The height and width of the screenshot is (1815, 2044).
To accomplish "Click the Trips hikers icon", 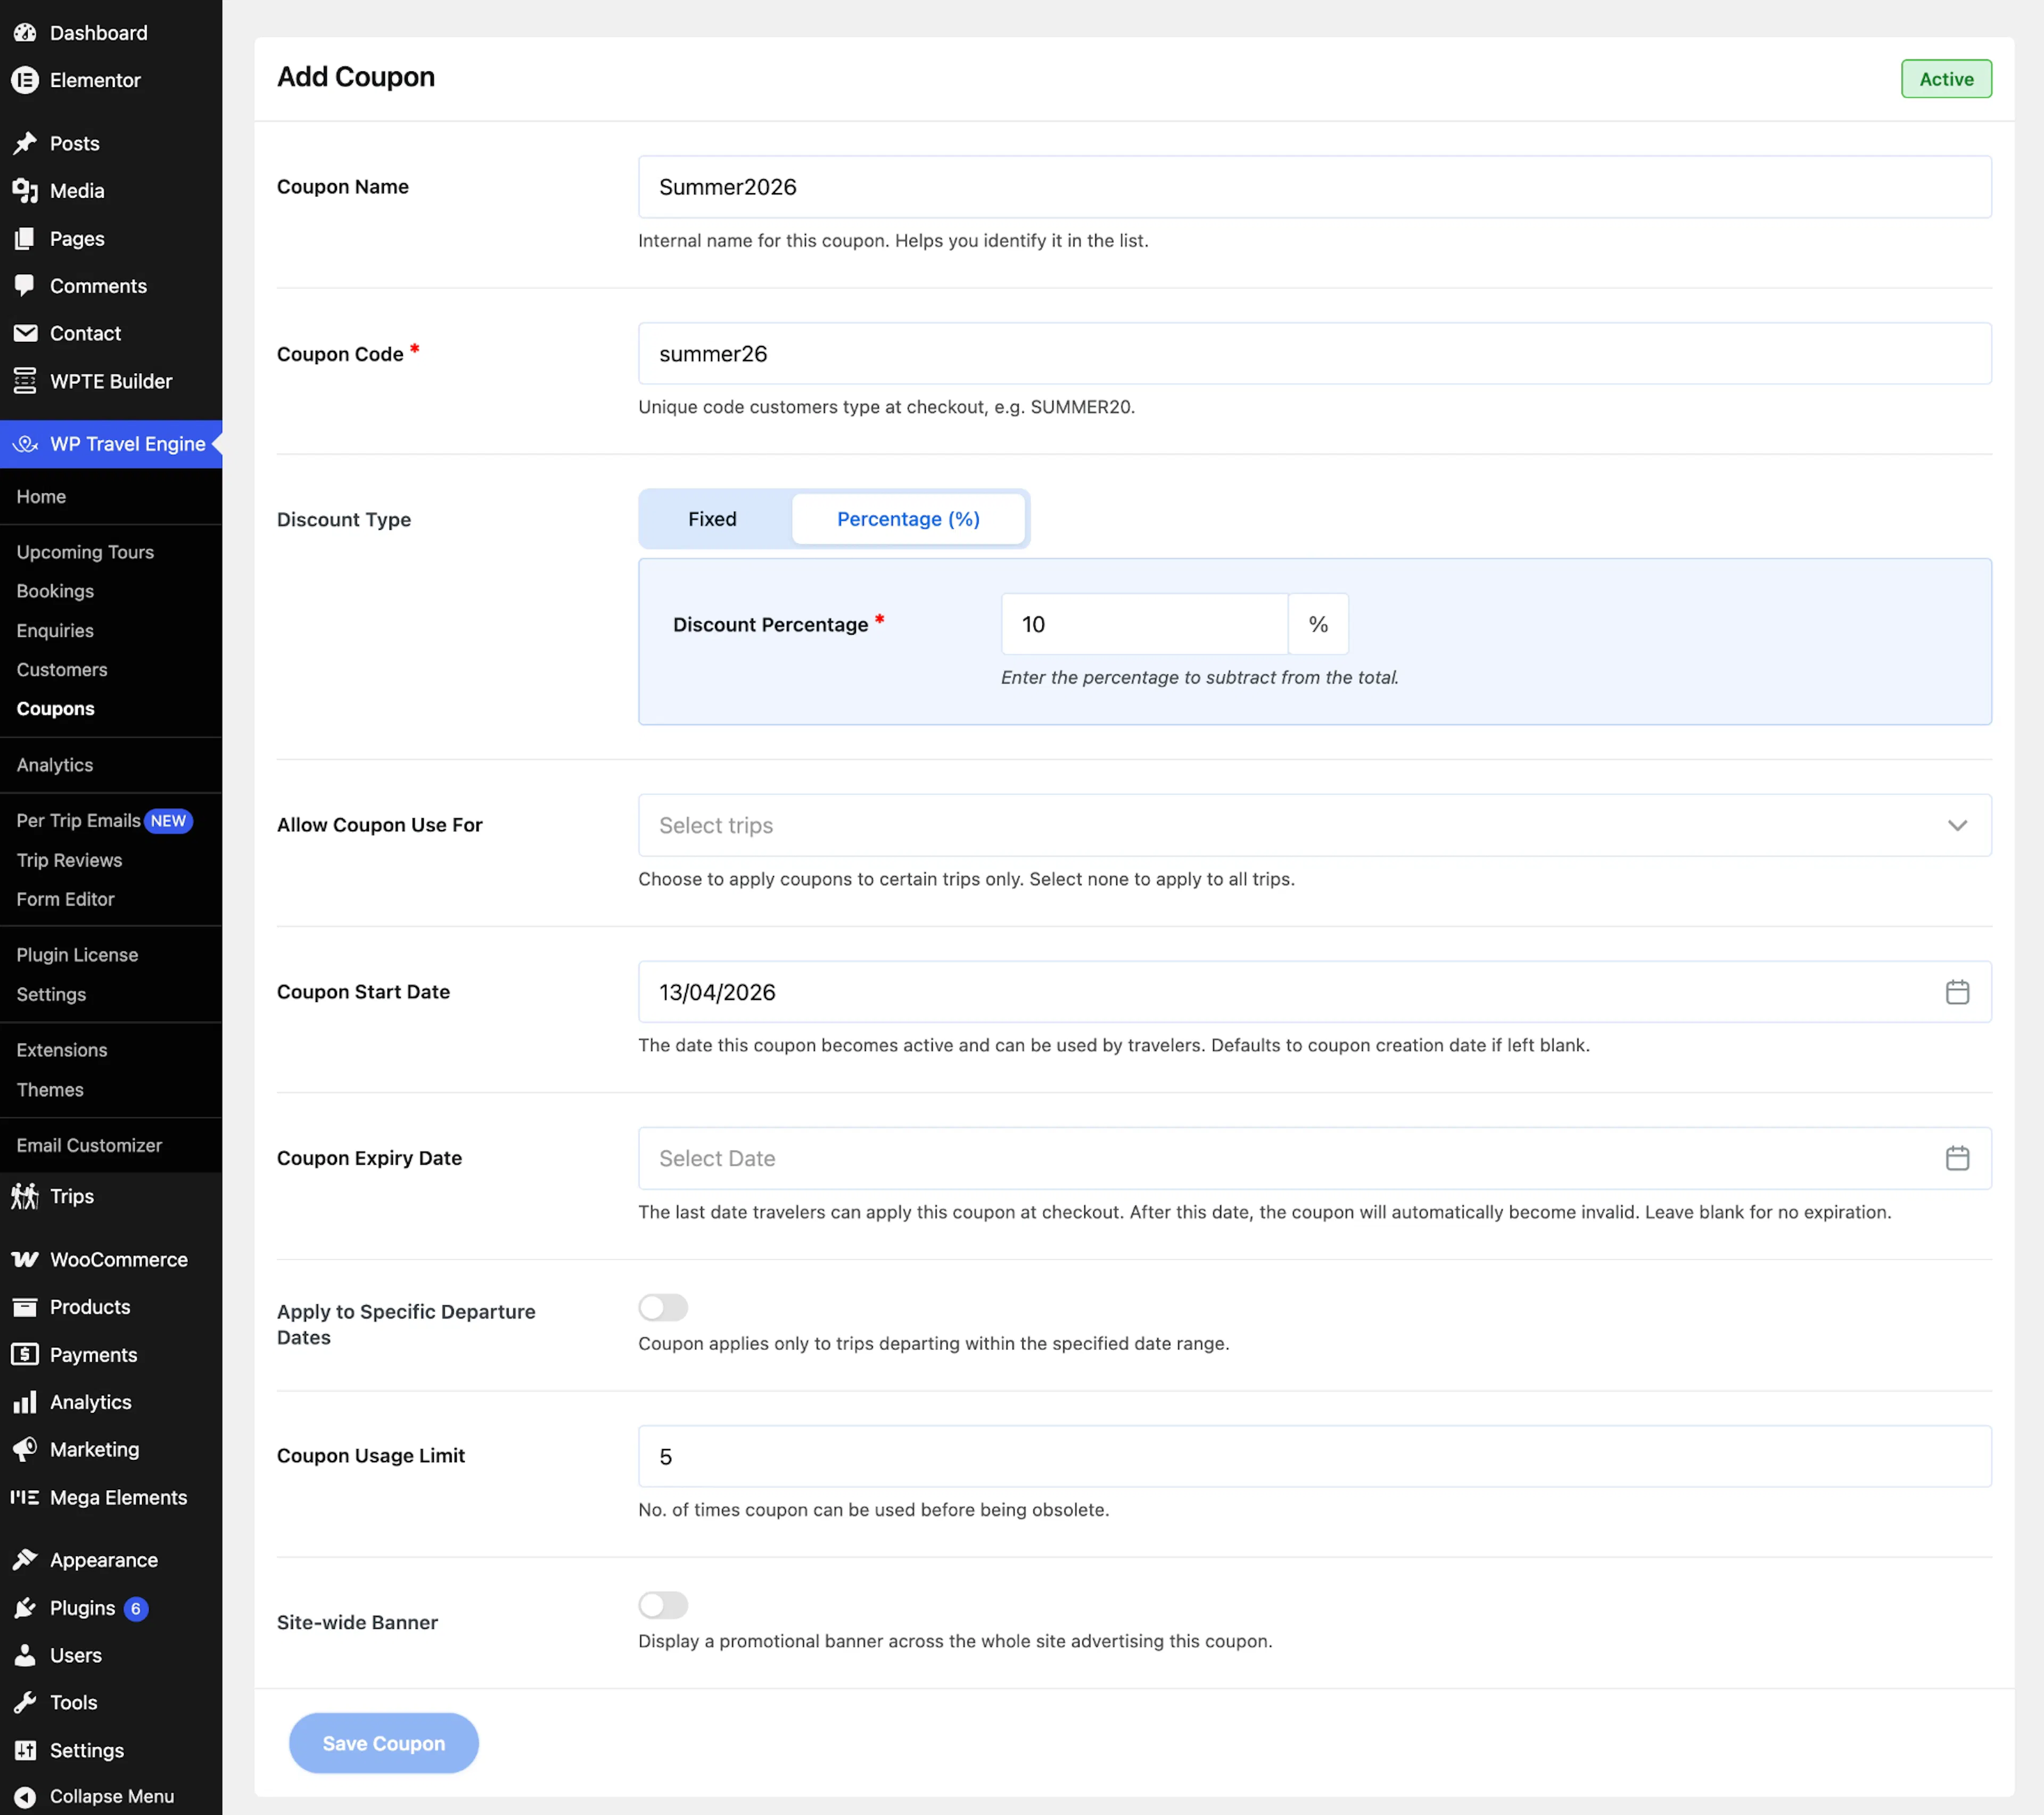I will (25, 1196).
